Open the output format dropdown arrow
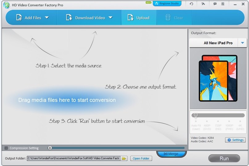 click(243, 43)
